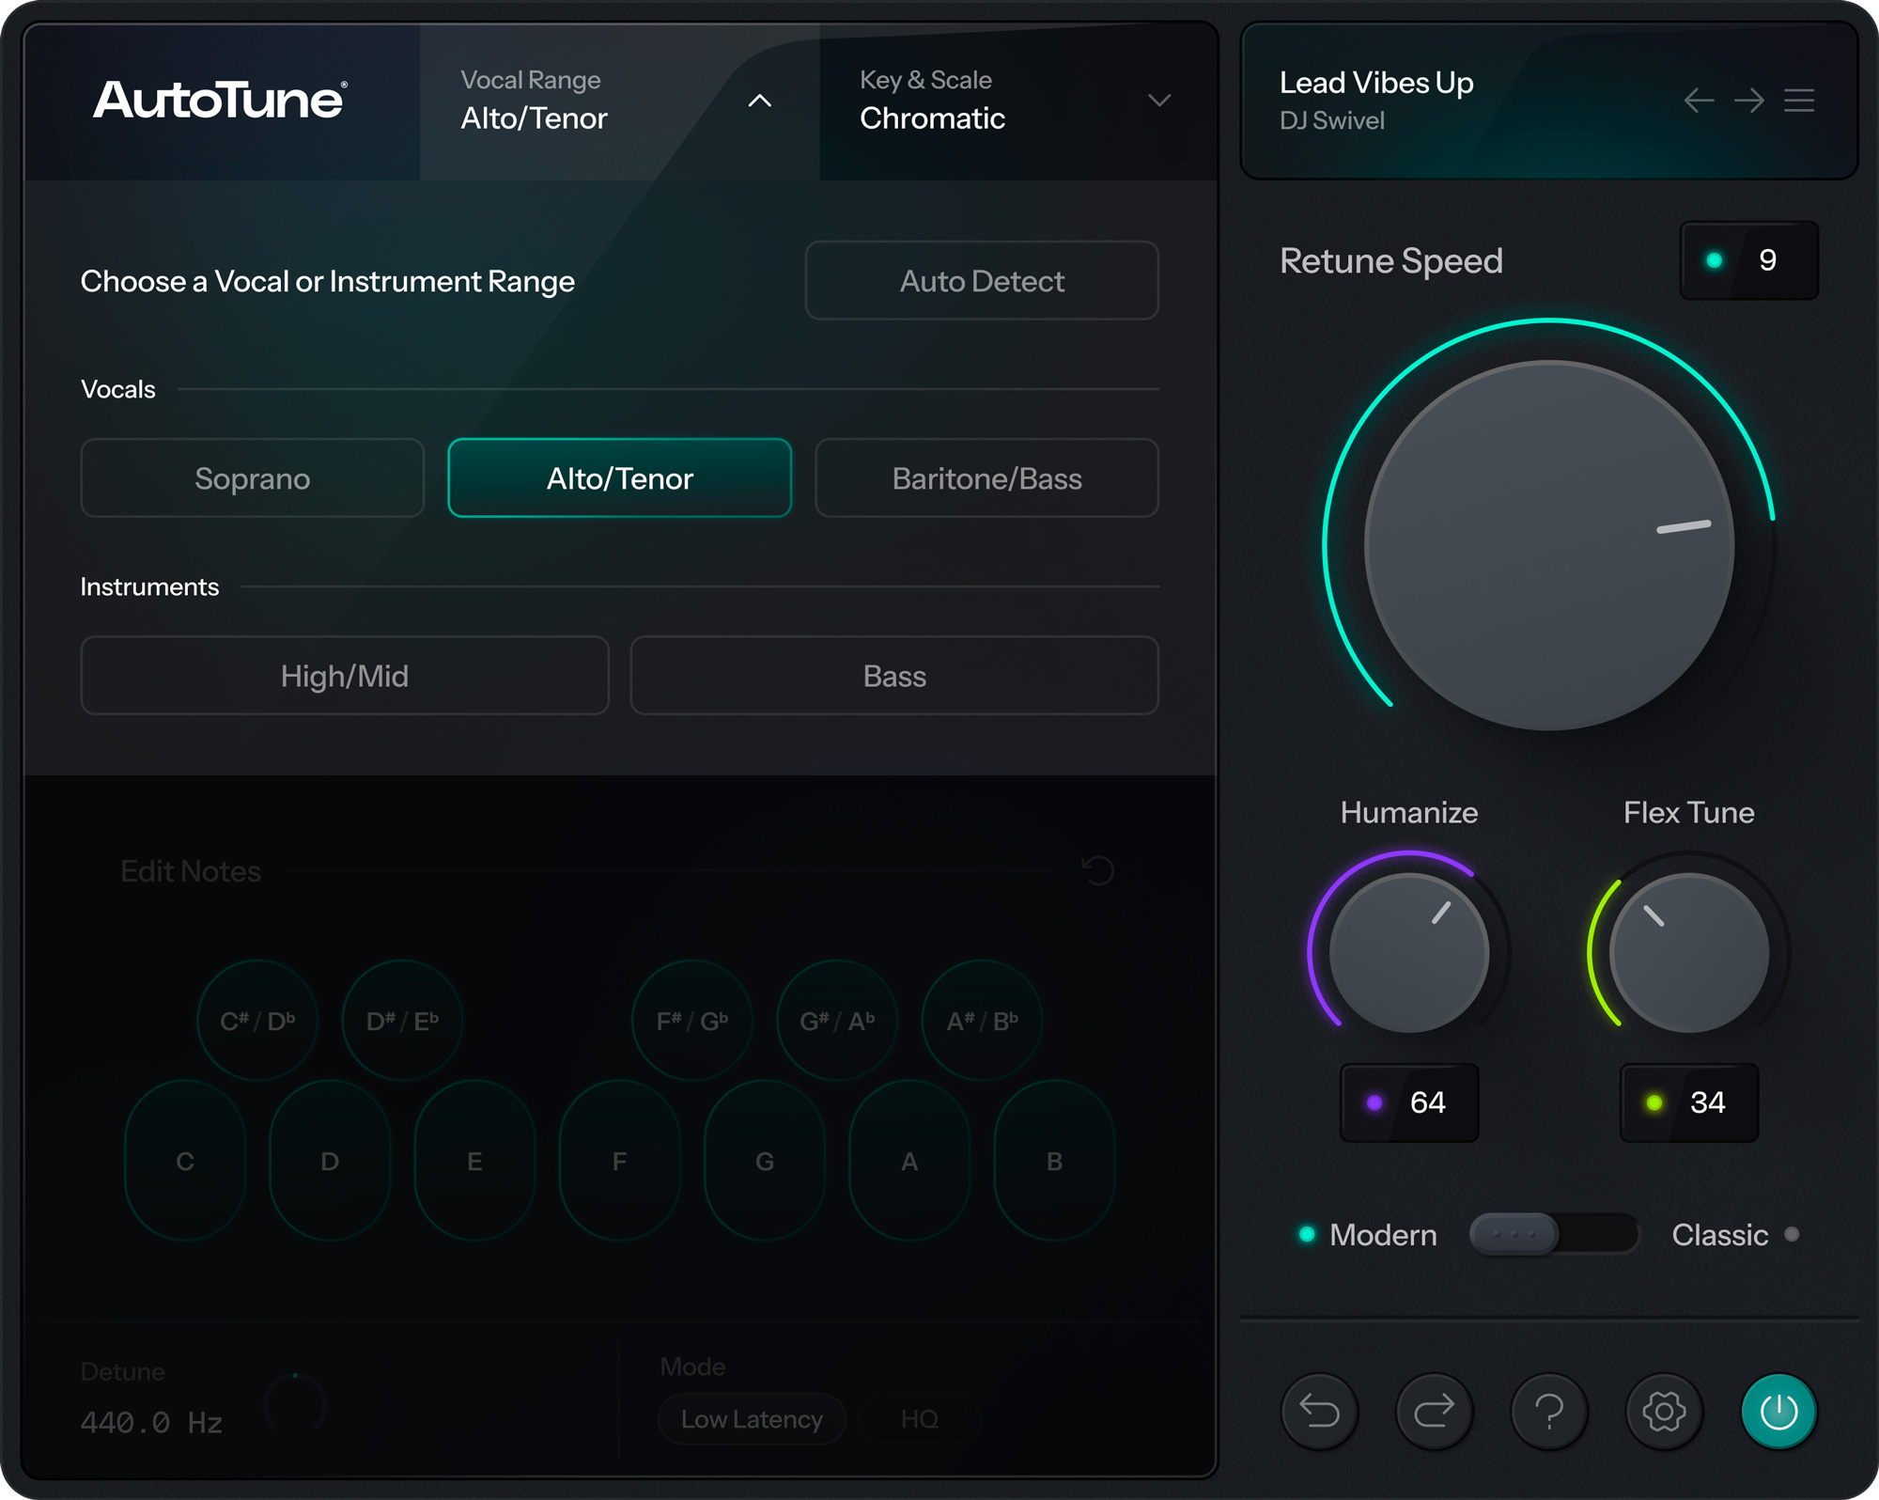Select the Soprano vocal range

point(252,478)
